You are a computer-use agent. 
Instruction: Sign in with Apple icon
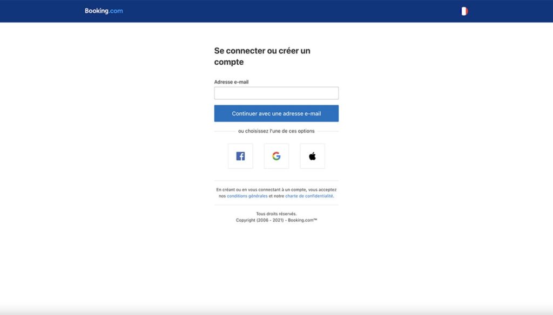point(313,156)
